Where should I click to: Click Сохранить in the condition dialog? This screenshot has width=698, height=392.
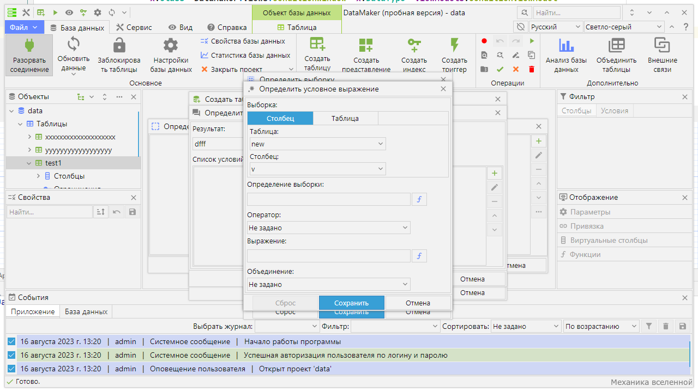tap(352, 303)
